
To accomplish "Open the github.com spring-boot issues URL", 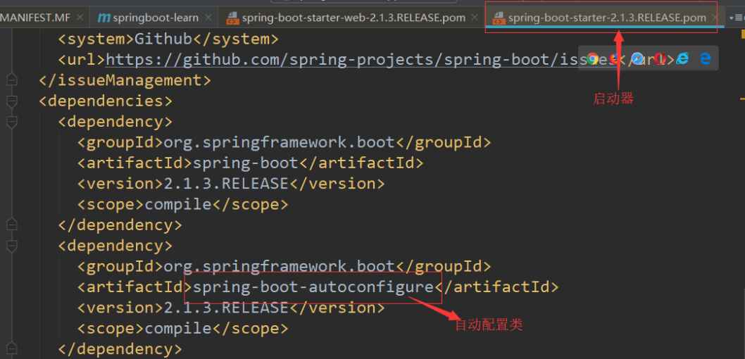I will coord(361,59).
